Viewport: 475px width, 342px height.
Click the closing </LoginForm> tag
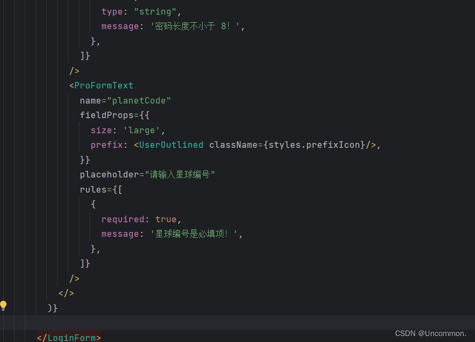pos(69,338)
